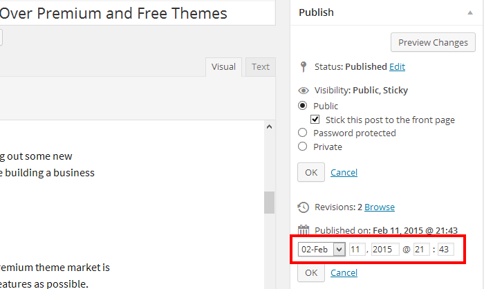Screen dimensions: 484x289
Task: Collapse the Publish panel arrow
Action: click(x=471, y=12)
